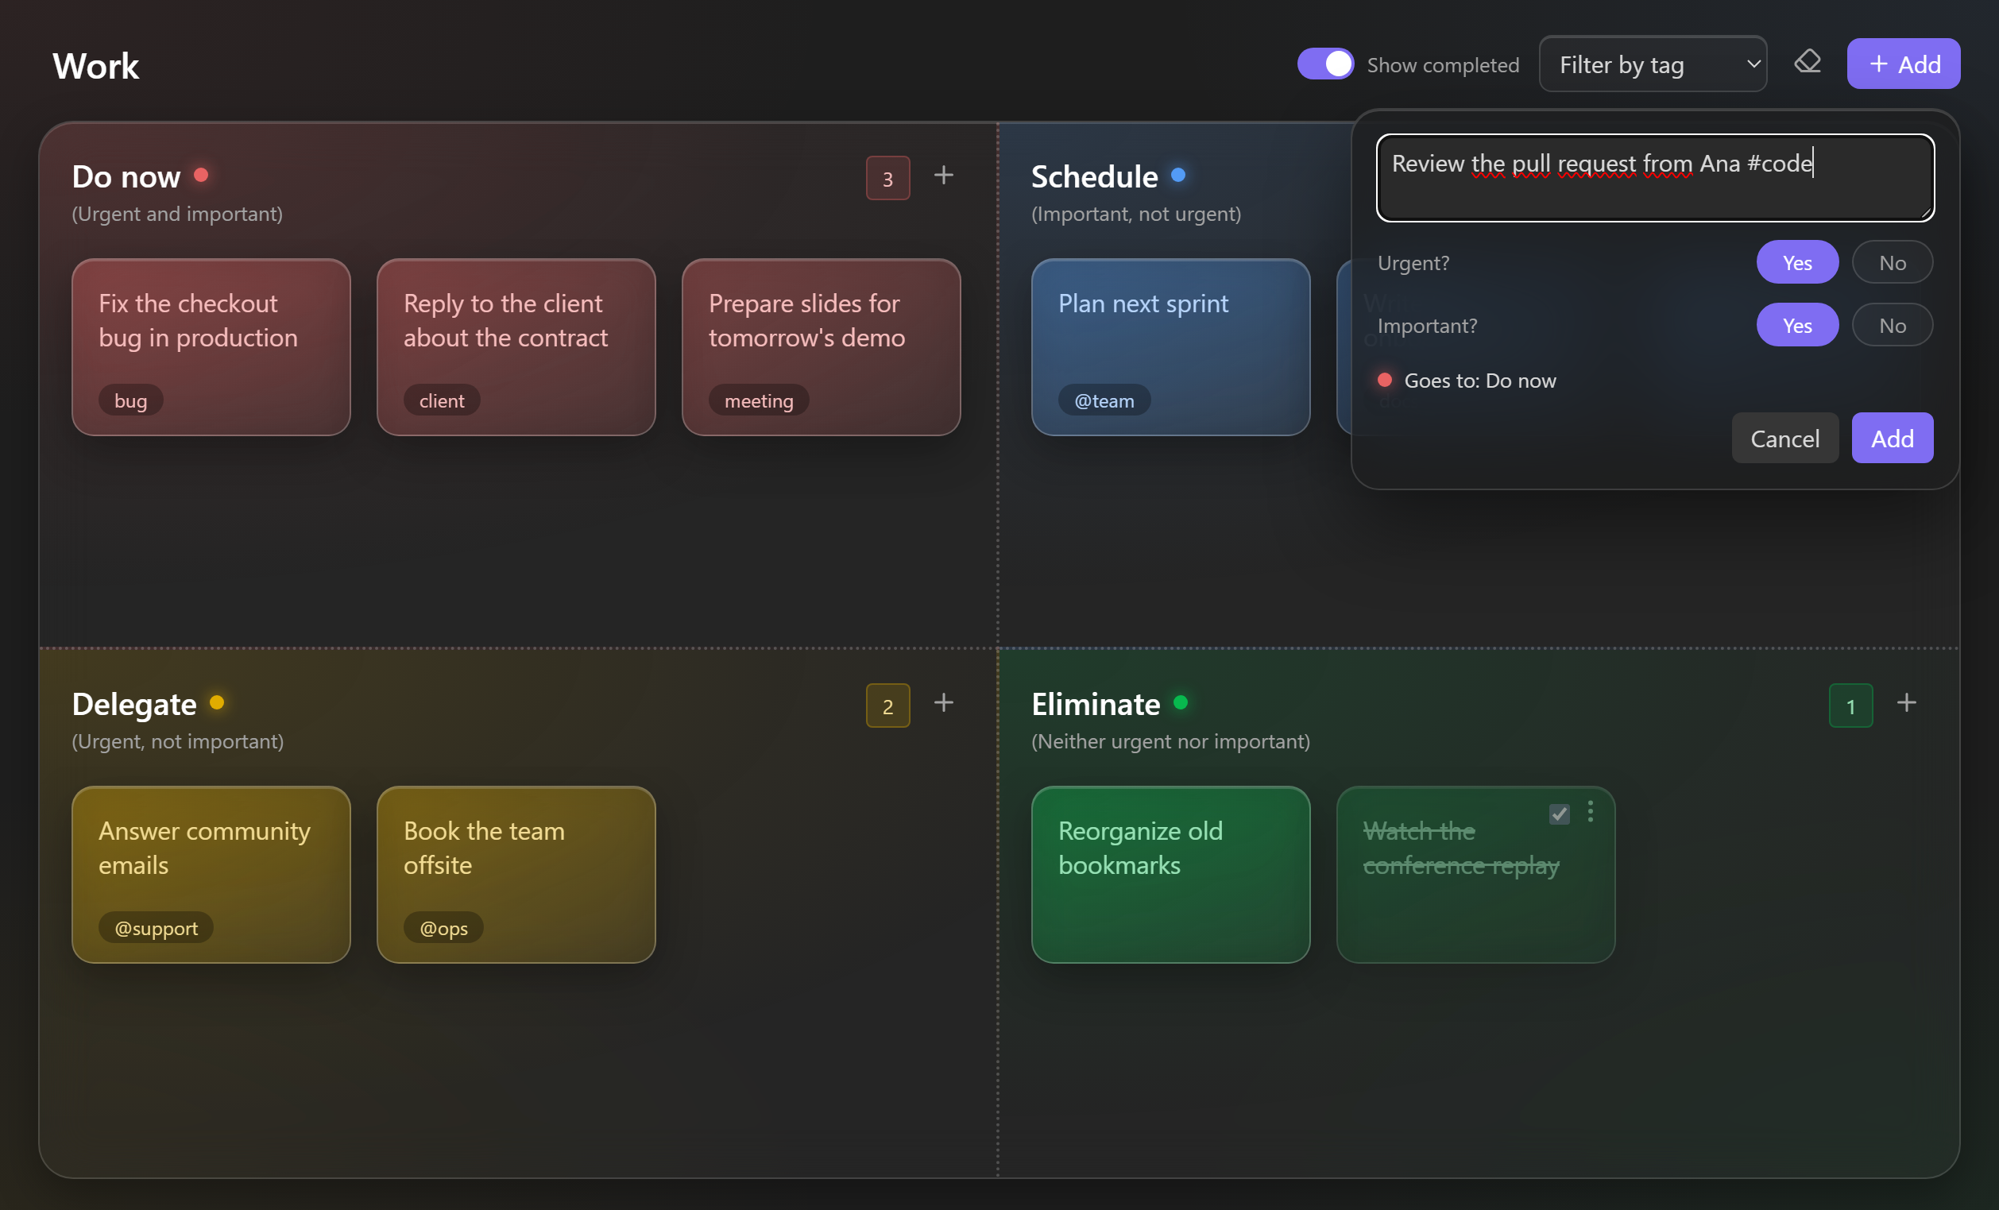Open the Plan next sprint card
1999x1210 pixels.
tap(1170, 347)
